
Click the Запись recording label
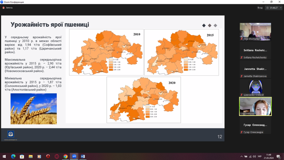(x=9, y=8)
